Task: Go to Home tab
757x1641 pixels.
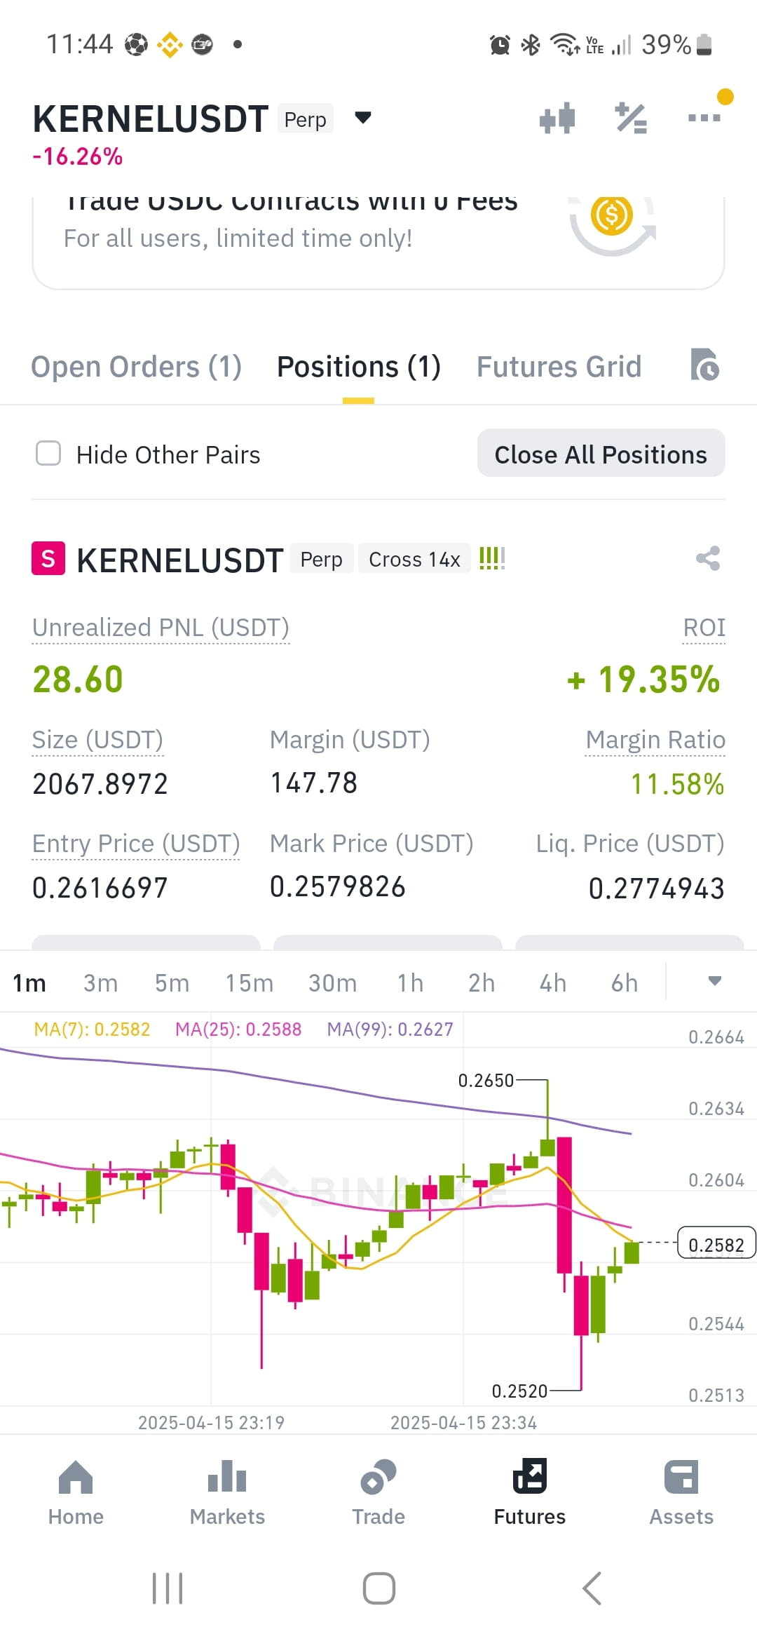Action: point(76,1493)
